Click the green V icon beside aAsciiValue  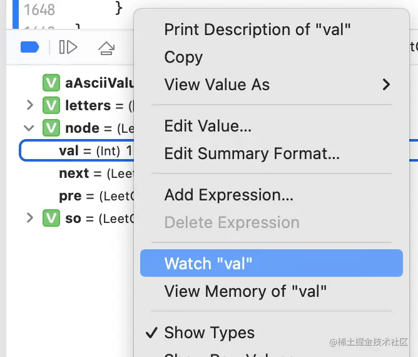(x=51, y=83)
